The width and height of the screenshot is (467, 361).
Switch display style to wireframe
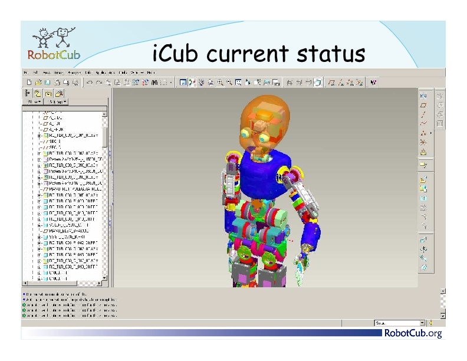[290, 83]
